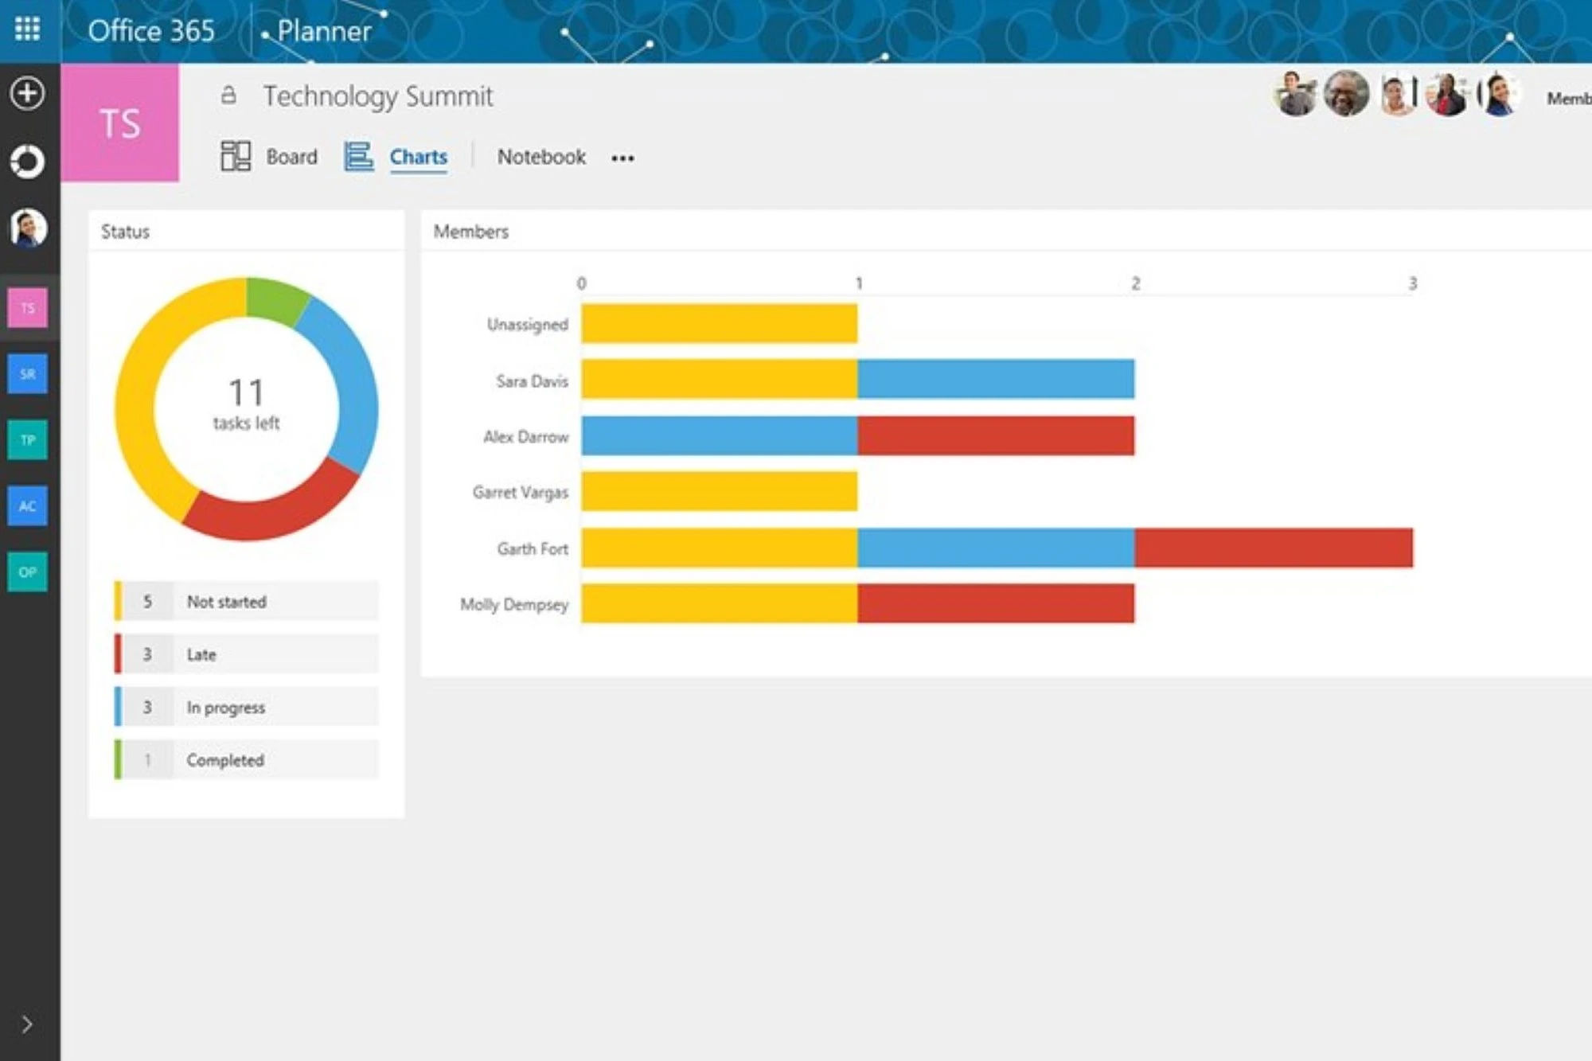1592x1061 pixels.
Task: Select the pink TS plan tile in sidebar
Action: pyautogui.click(x=28, y=308)
